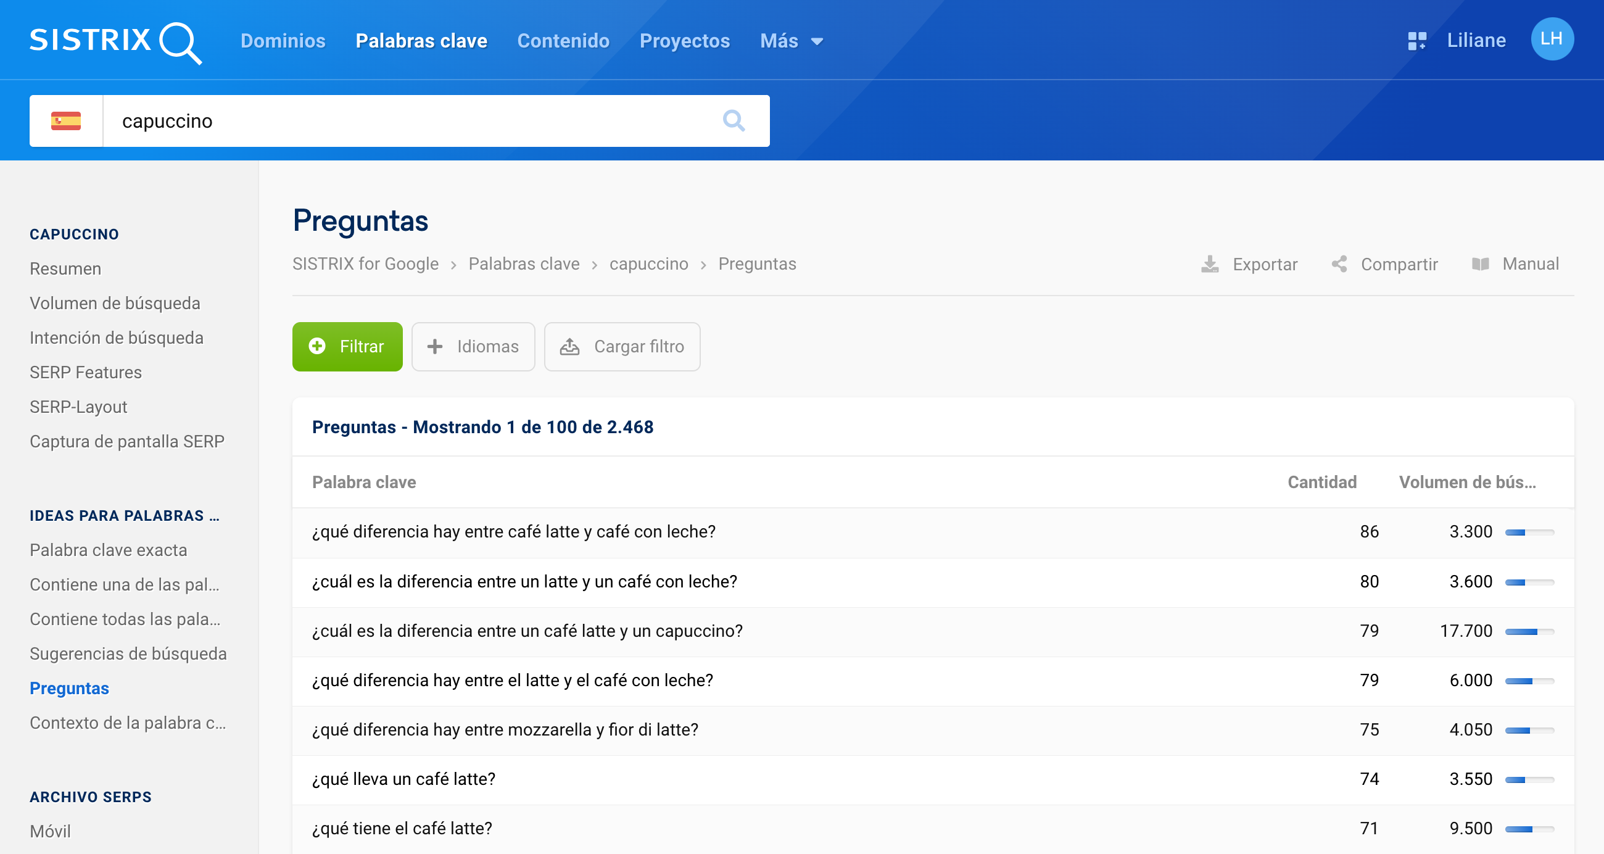
Task: Click Cargar filtro upload button
Action: tap(621, 346)
